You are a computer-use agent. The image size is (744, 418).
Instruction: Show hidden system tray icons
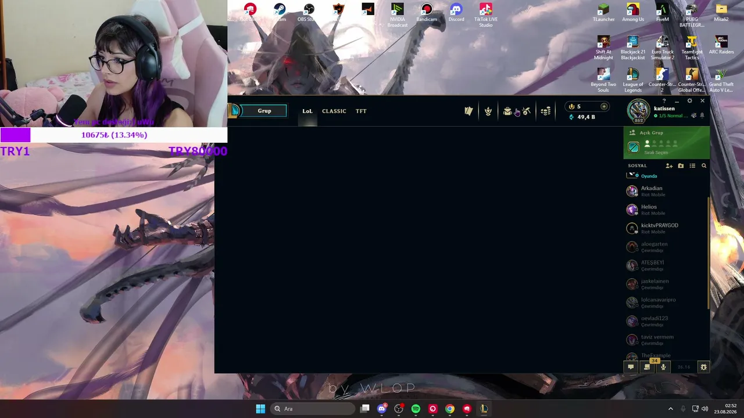[x=670, y=409]
